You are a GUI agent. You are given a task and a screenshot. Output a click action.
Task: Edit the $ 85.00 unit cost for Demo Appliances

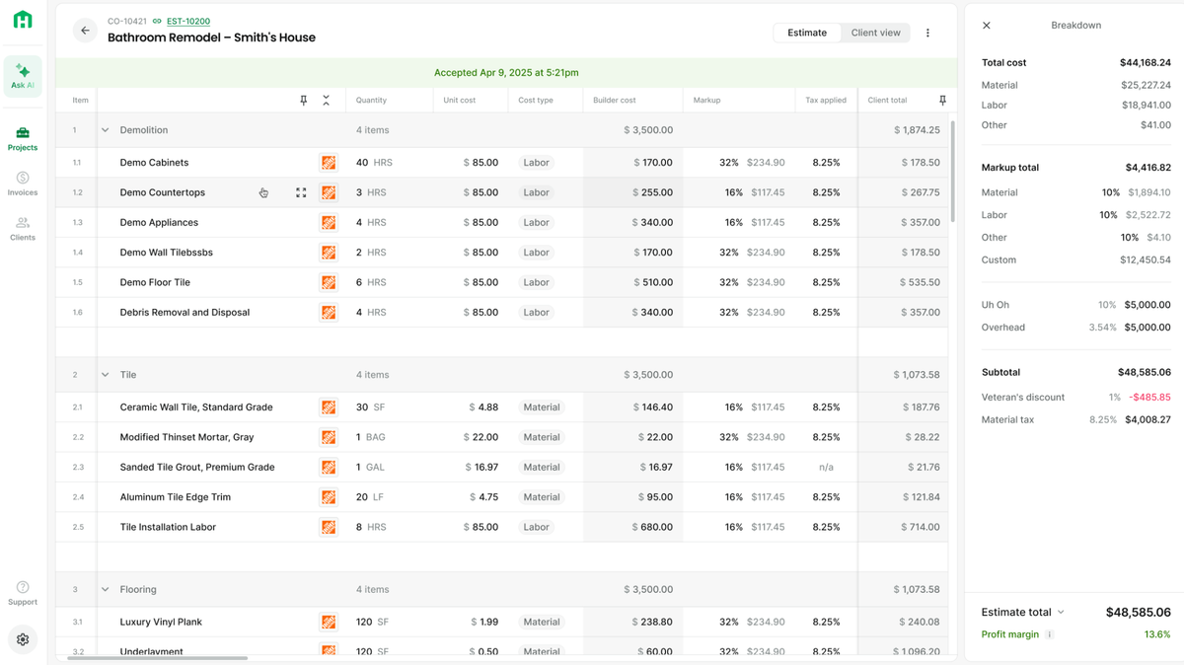pyautogui.click(x=481, y=223)
